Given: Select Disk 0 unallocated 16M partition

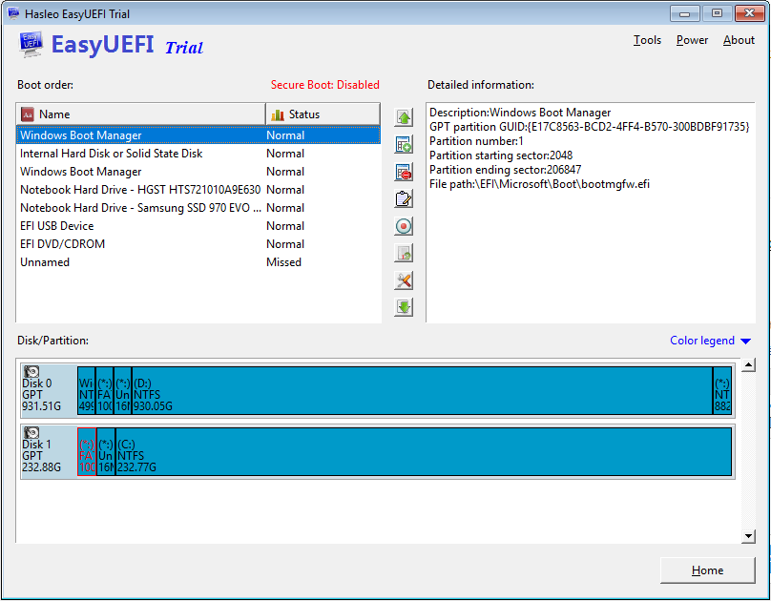Looking at the screenshot, I should coord(122,390).
